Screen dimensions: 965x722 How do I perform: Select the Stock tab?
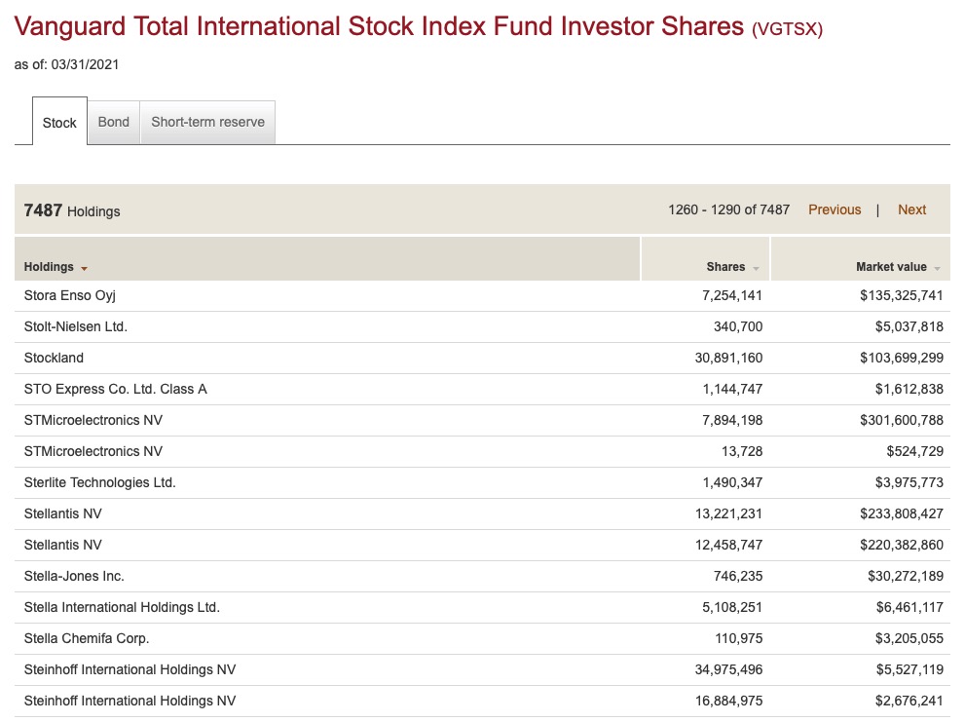[x=59, y=123]
